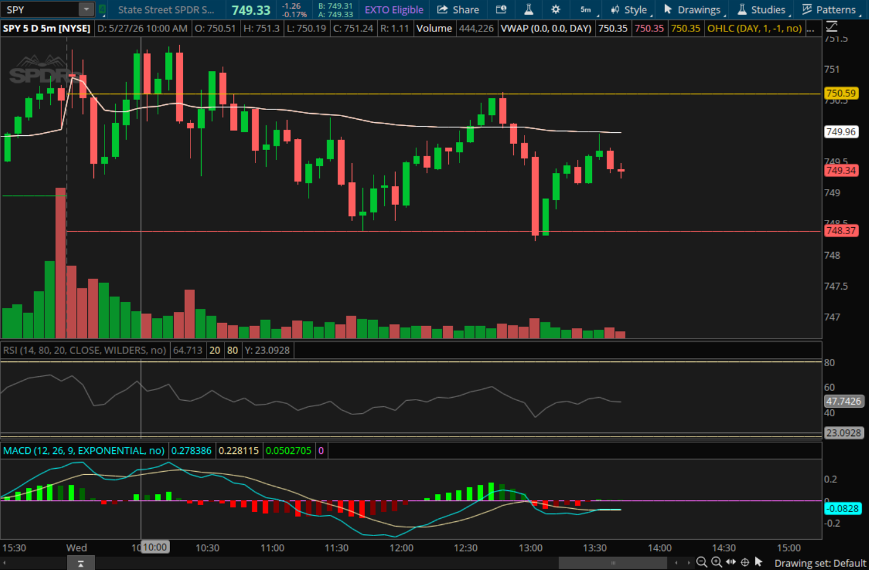
Task: Click the OHLC (DAY, 1, -1, no) study label
Action: pyautogui.click(x=754, y=28)
